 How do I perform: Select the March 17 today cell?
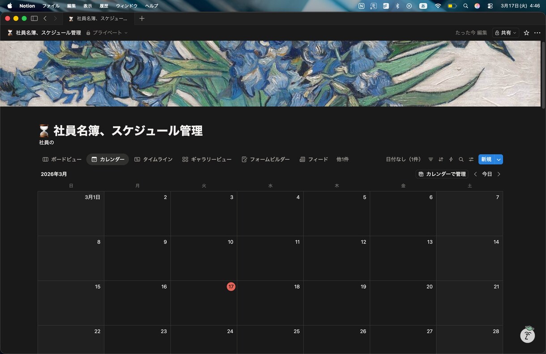pyautogui.click(x=204, y=303)
